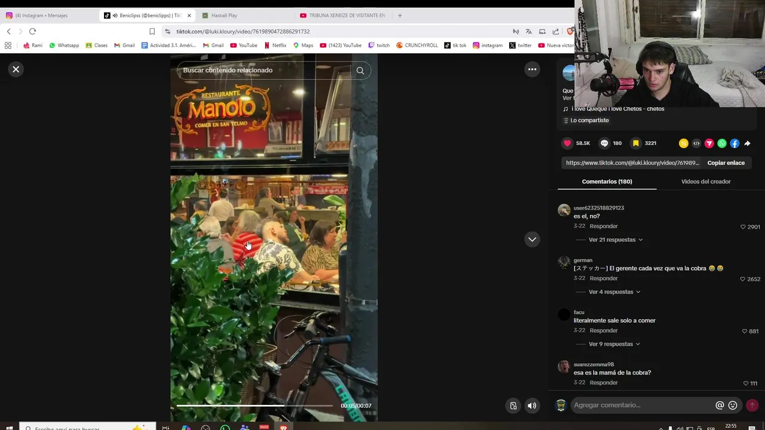Post comment with the red send button
Image resolution: width=765 pixels, height=430 pixels.
tap(752, 405)
